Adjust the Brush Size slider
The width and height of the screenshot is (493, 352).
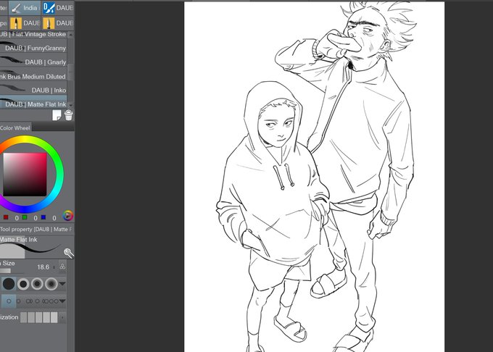(x=12, y=270)
